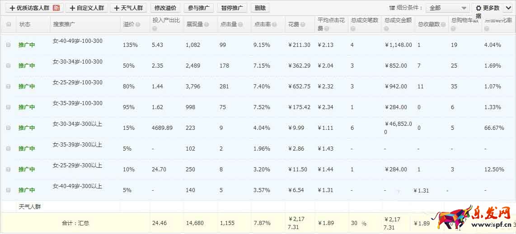The image size is (516, 234).
Task: Check the box for 女-30-34岁-300以上 row
Action: [8, 128]
